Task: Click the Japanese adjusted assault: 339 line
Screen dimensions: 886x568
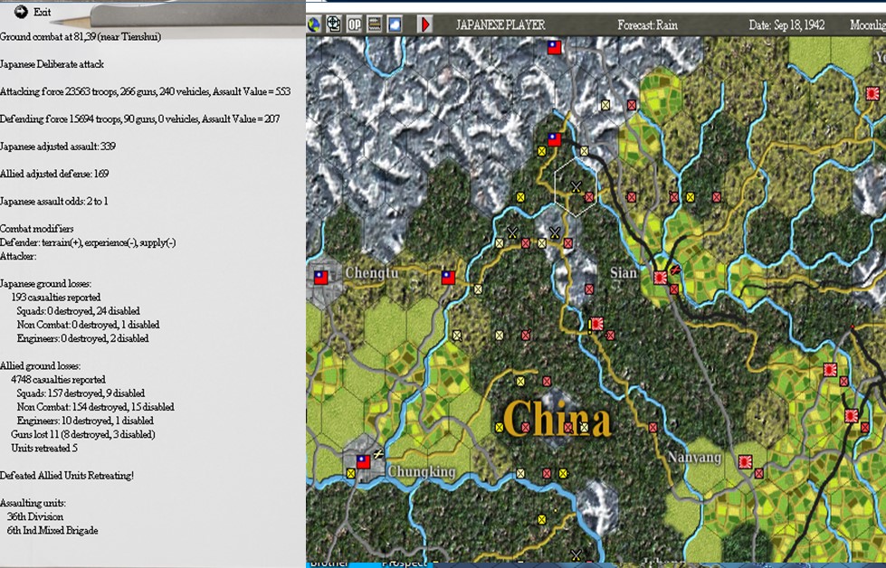Action: [58, 147]
